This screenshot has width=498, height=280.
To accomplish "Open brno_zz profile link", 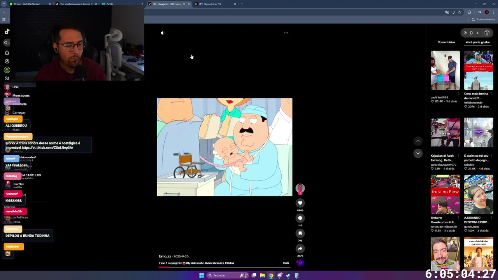I will click(x=165, y=256).
